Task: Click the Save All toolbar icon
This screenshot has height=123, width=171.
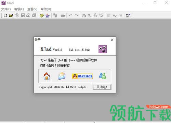Action: [34, 15]
